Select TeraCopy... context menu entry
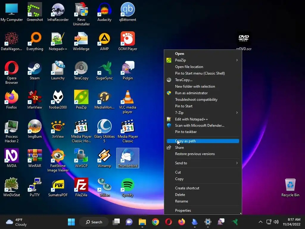Screen dimensions: 305x229 click(x=203, y=80)
